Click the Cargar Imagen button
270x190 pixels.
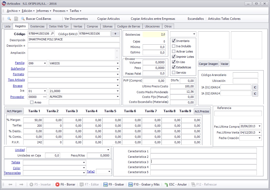209,64
